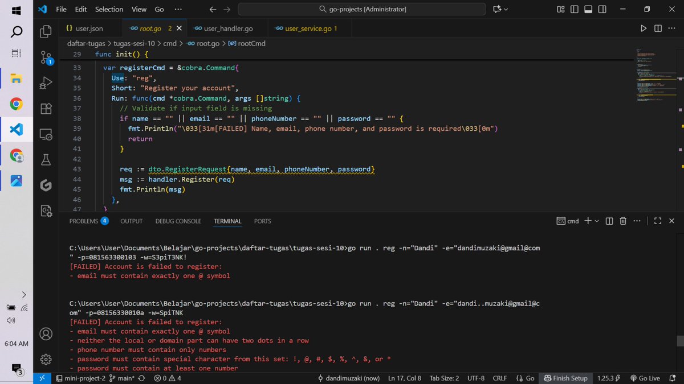
Task: Click the go-projects command center search
Action: click(x=361, y=9)
